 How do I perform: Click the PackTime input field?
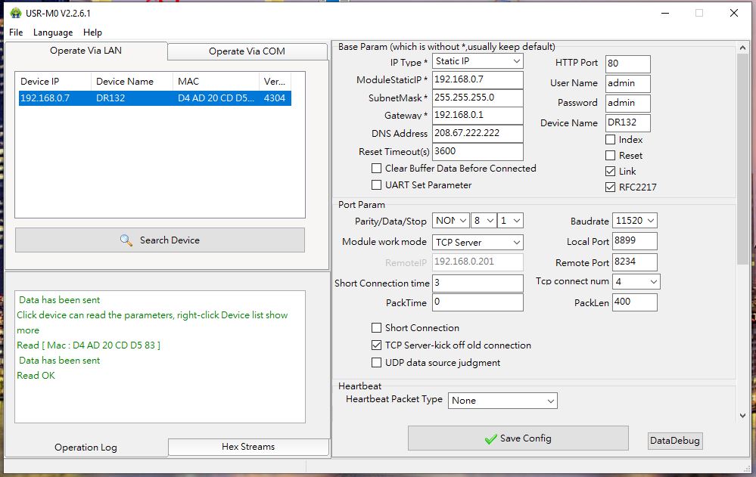click(478, 302)
